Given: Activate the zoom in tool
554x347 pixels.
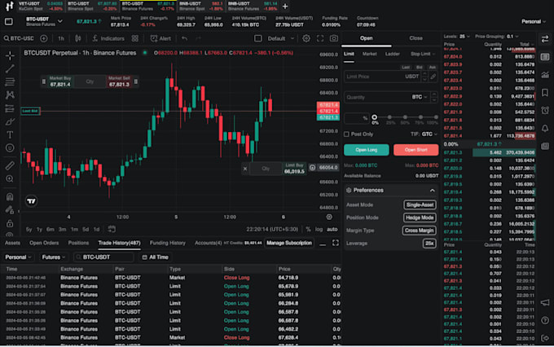Looking at the screenshot, I should (x=10, y=179).
